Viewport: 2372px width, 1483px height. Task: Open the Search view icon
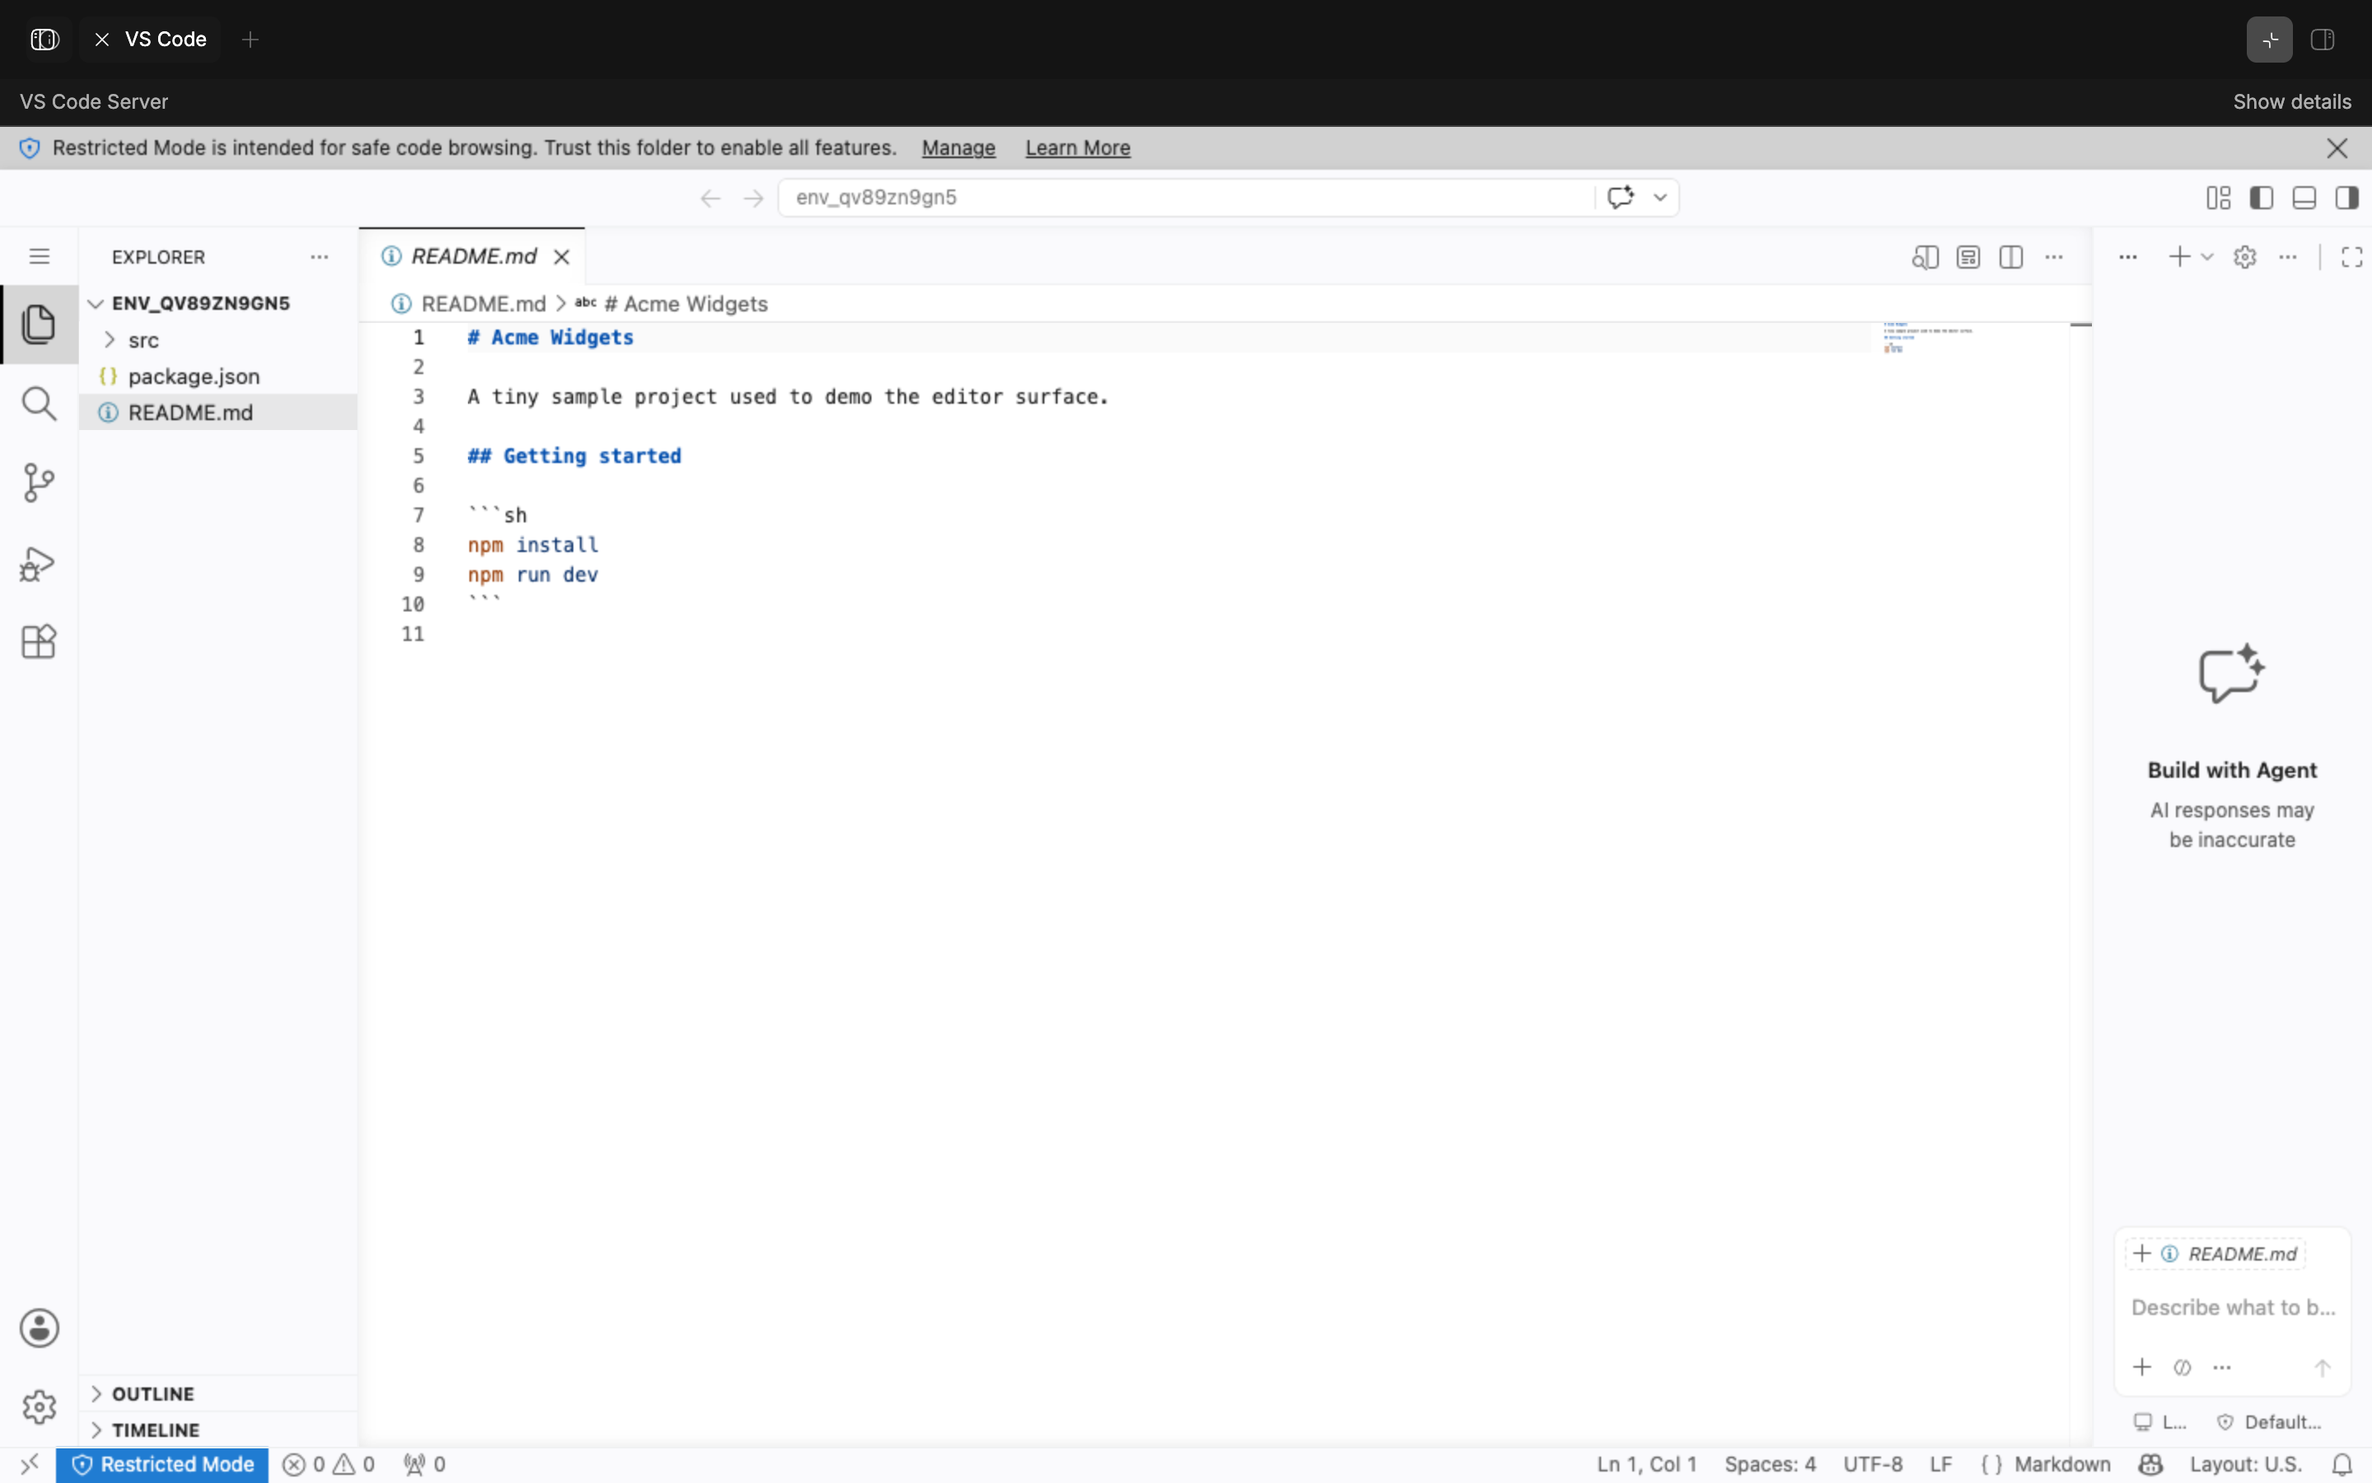point(40,403)
